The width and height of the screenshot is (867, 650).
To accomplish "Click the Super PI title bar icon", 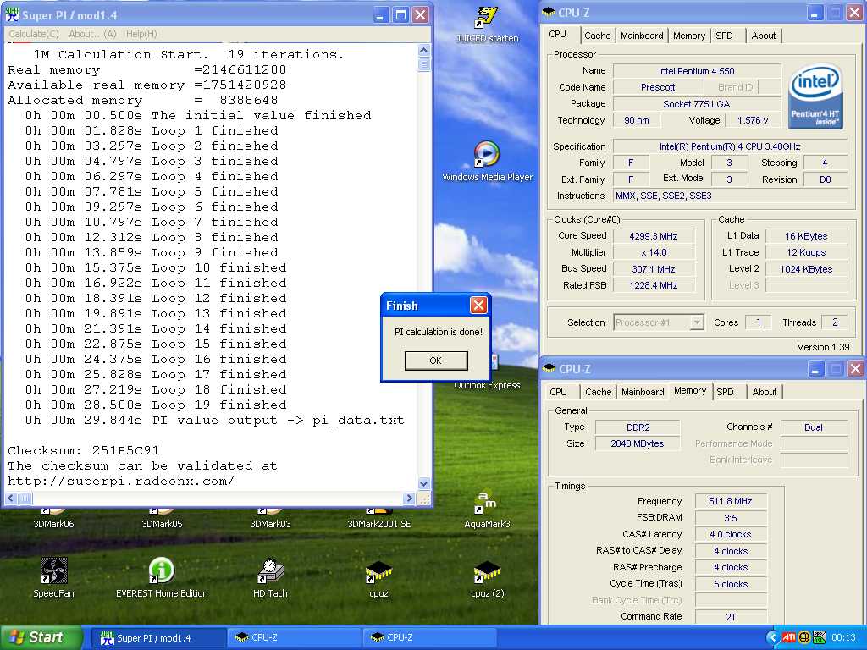I will [12, 14].
